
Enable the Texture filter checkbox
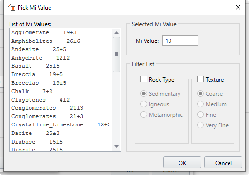[x=200, y=79]
